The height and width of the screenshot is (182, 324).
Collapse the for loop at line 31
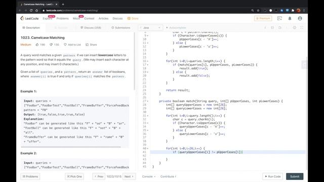147,116
